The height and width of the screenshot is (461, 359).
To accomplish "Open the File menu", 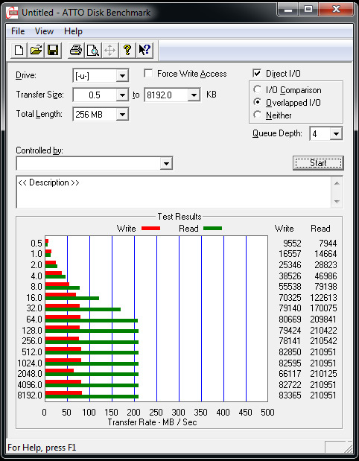I will (x=18, y=31).
